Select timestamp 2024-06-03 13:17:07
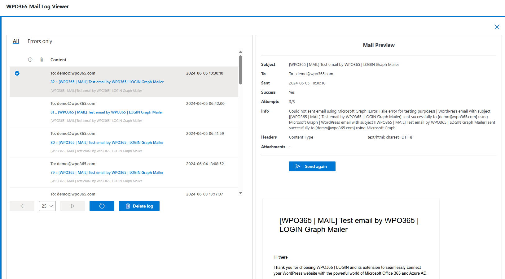 (x=204, y=194)
